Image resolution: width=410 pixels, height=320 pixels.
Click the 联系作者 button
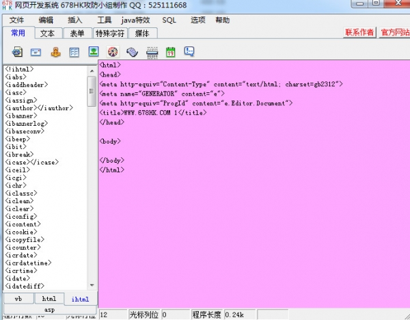point(359,32)
